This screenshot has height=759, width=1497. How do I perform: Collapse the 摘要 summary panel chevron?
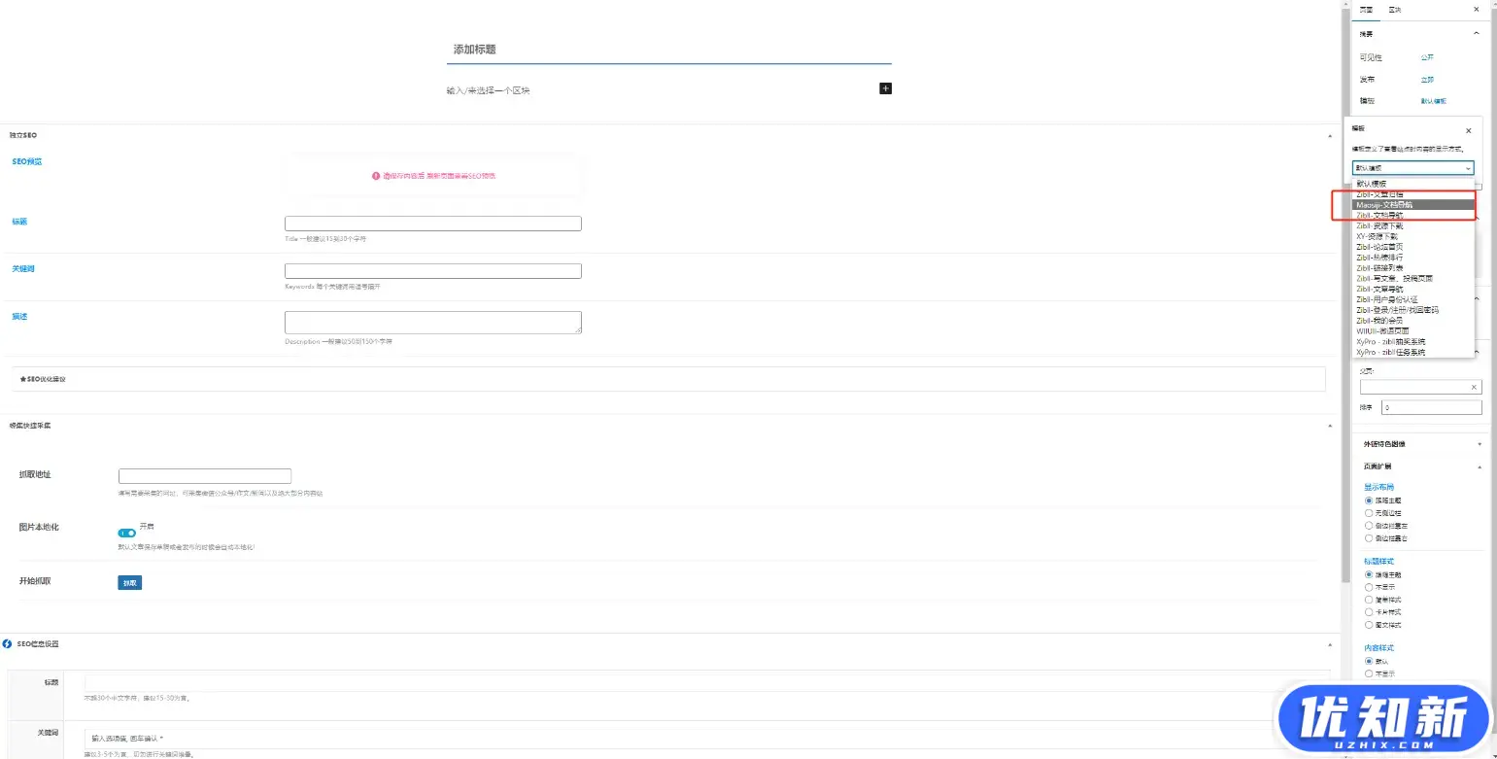point(1477,33)
